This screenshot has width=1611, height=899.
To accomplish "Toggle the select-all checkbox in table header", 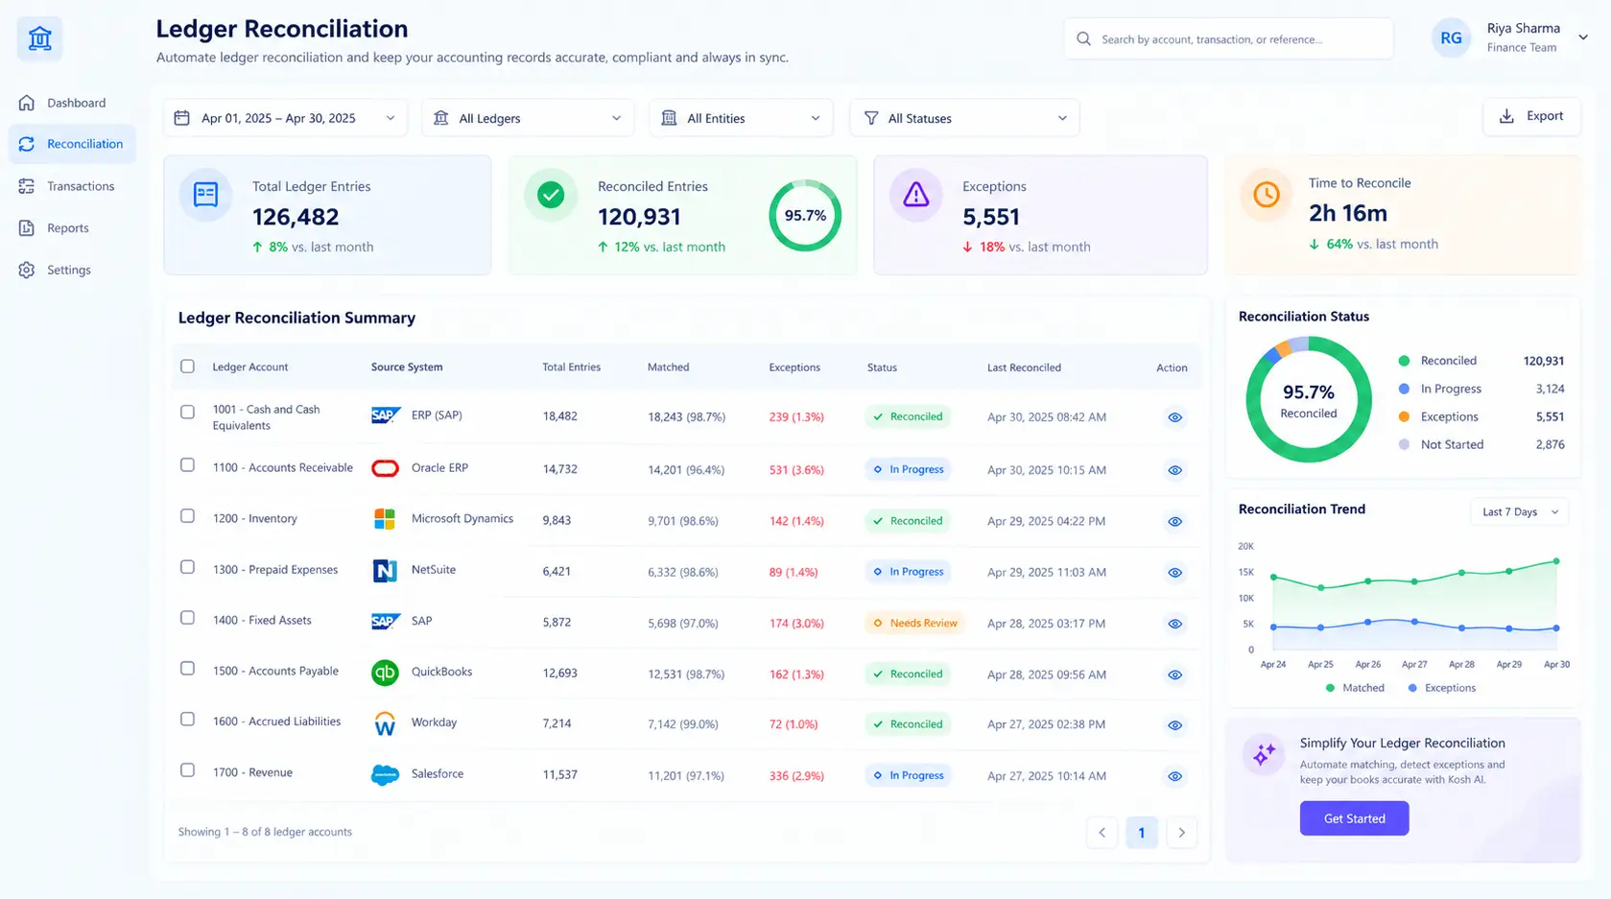I will (x=187, y=367).
